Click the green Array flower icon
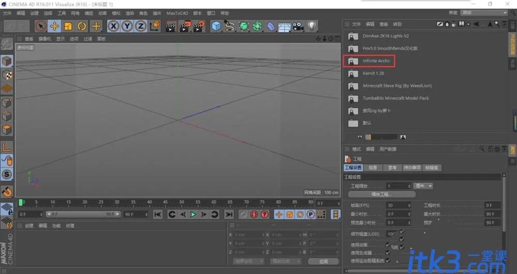Screen dimensions: 517x274 tap(257, 26)
